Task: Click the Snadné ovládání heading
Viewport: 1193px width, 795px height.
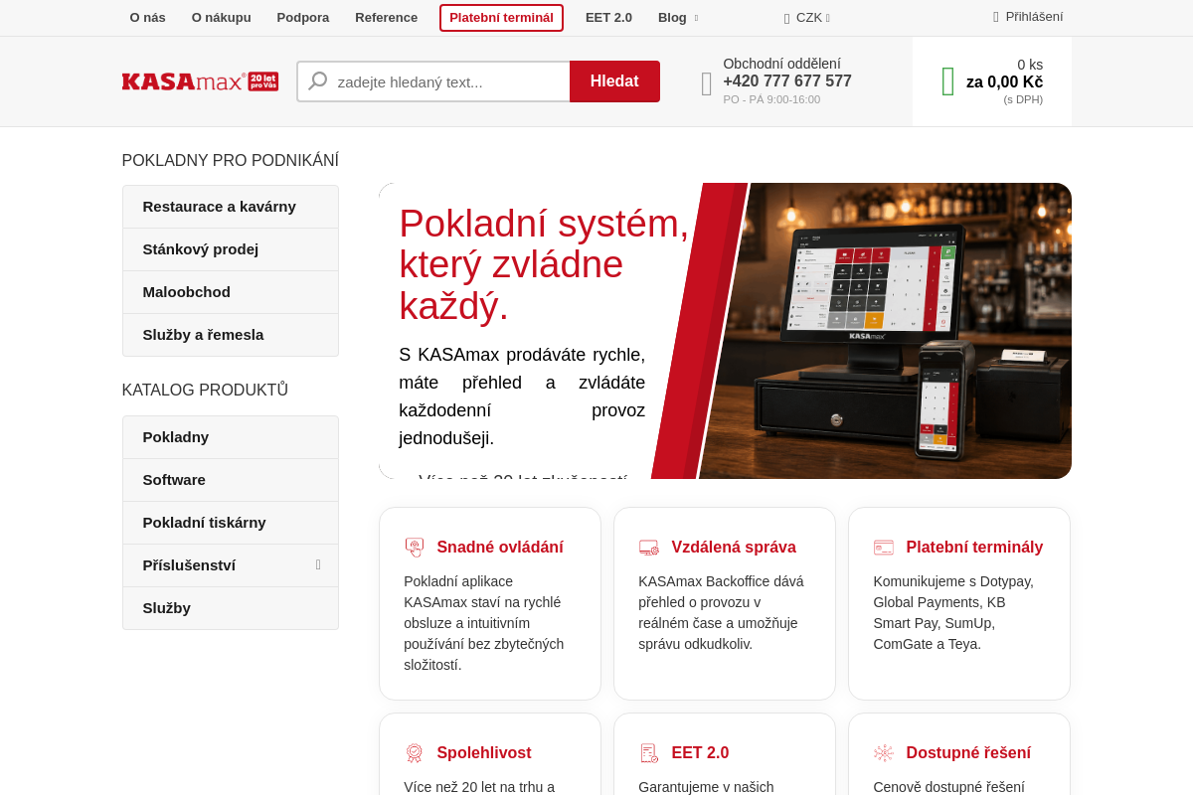Action: tap(500, 548)
